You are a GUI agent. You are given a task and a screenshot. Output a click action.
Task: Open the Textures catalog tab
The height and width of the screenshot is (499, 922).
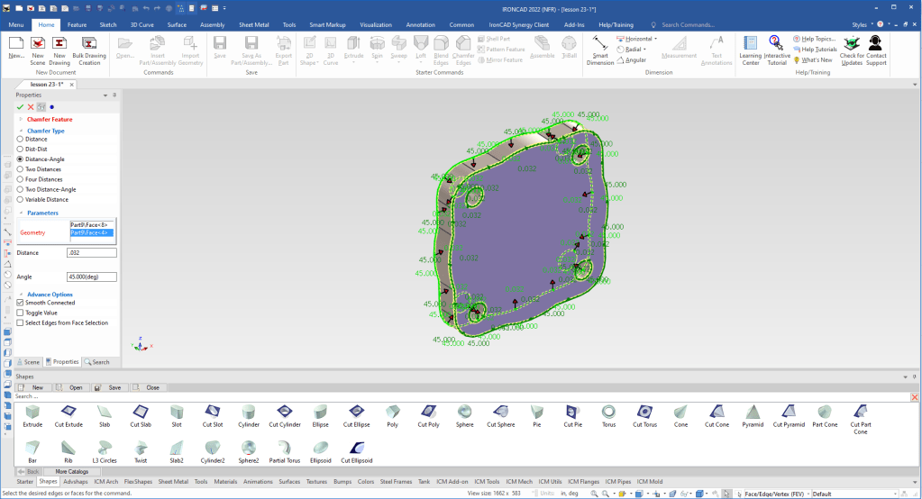pyautogui.click(x=315, y=482)
